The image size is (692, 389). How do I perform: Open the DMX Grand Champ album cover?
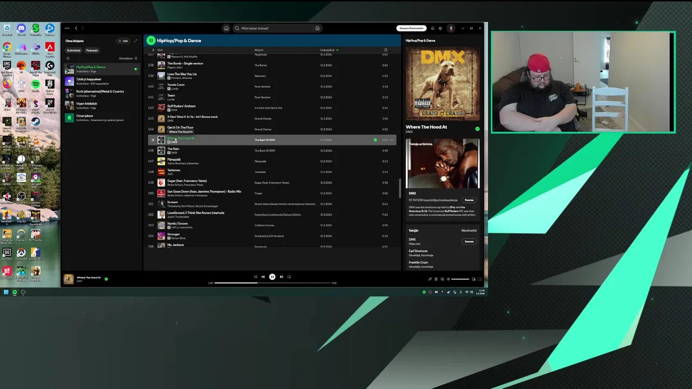click(x=442, y=84)
